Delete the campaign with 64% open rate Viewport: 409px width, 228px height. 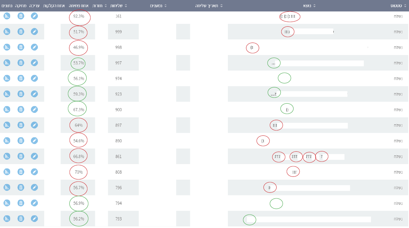pyautogui.click(x=21, y=125)
